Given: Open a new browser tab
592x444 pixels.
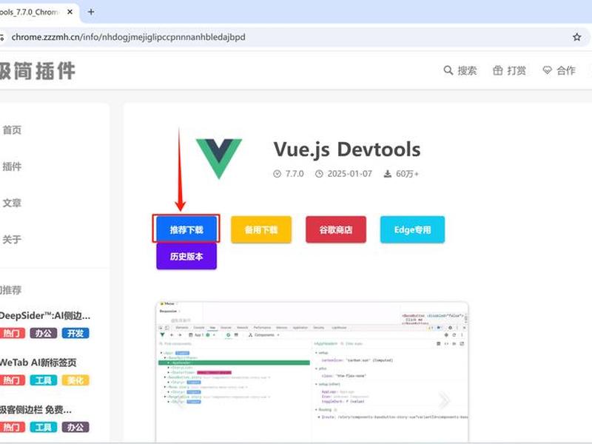Looking at the screenshot, I should 91,12.
